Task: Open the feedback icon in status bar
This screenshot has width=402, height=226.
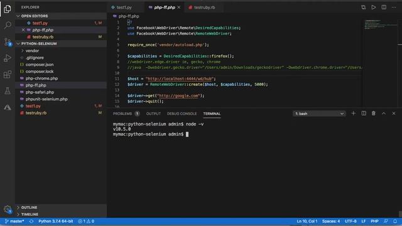Action: (x=386, y=221)
